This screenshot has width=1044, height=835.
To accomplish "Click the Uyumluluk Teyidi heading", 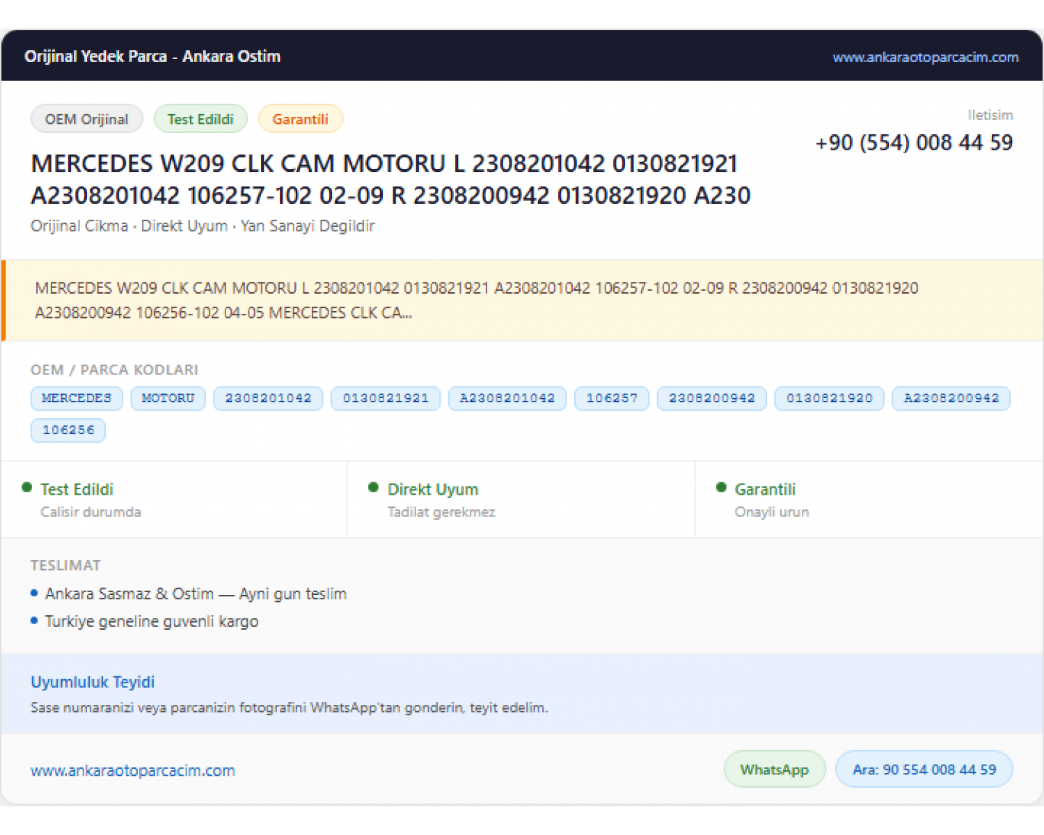I will (93, 682).
